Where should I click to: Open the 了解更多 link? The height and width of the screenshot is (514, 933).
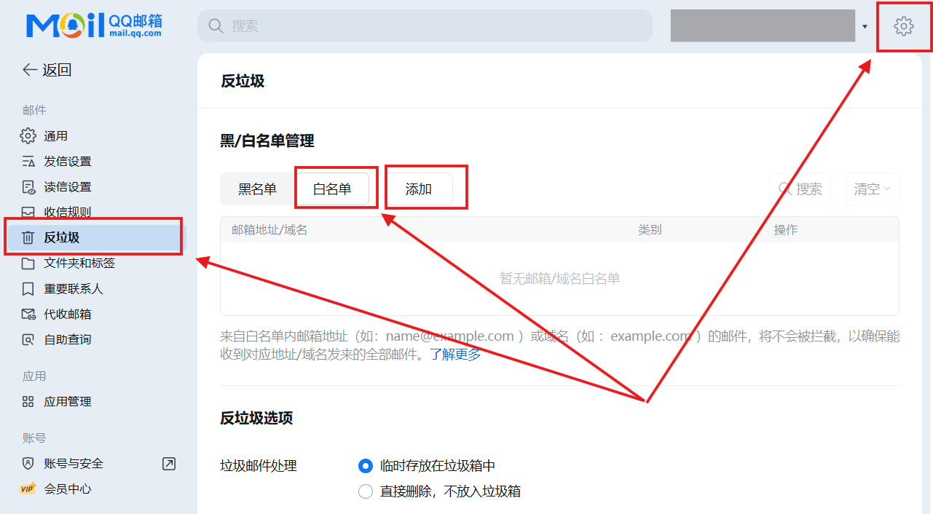pos(454,355)
